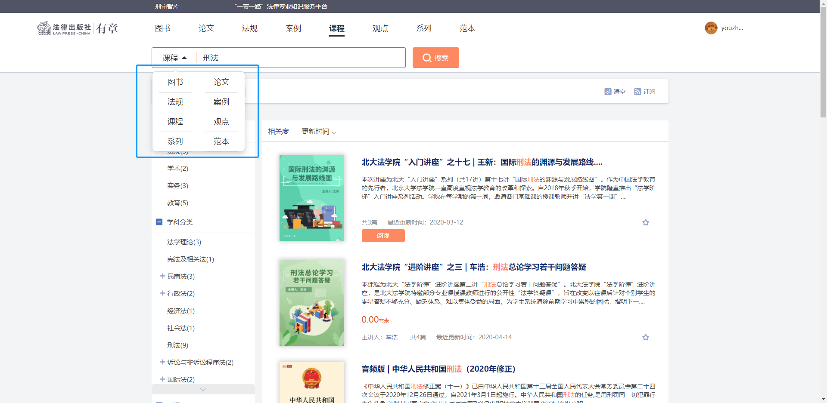Favorite the 国际刑法 lecture with star icon
This screenshot has width=827, height=403.
645,222
